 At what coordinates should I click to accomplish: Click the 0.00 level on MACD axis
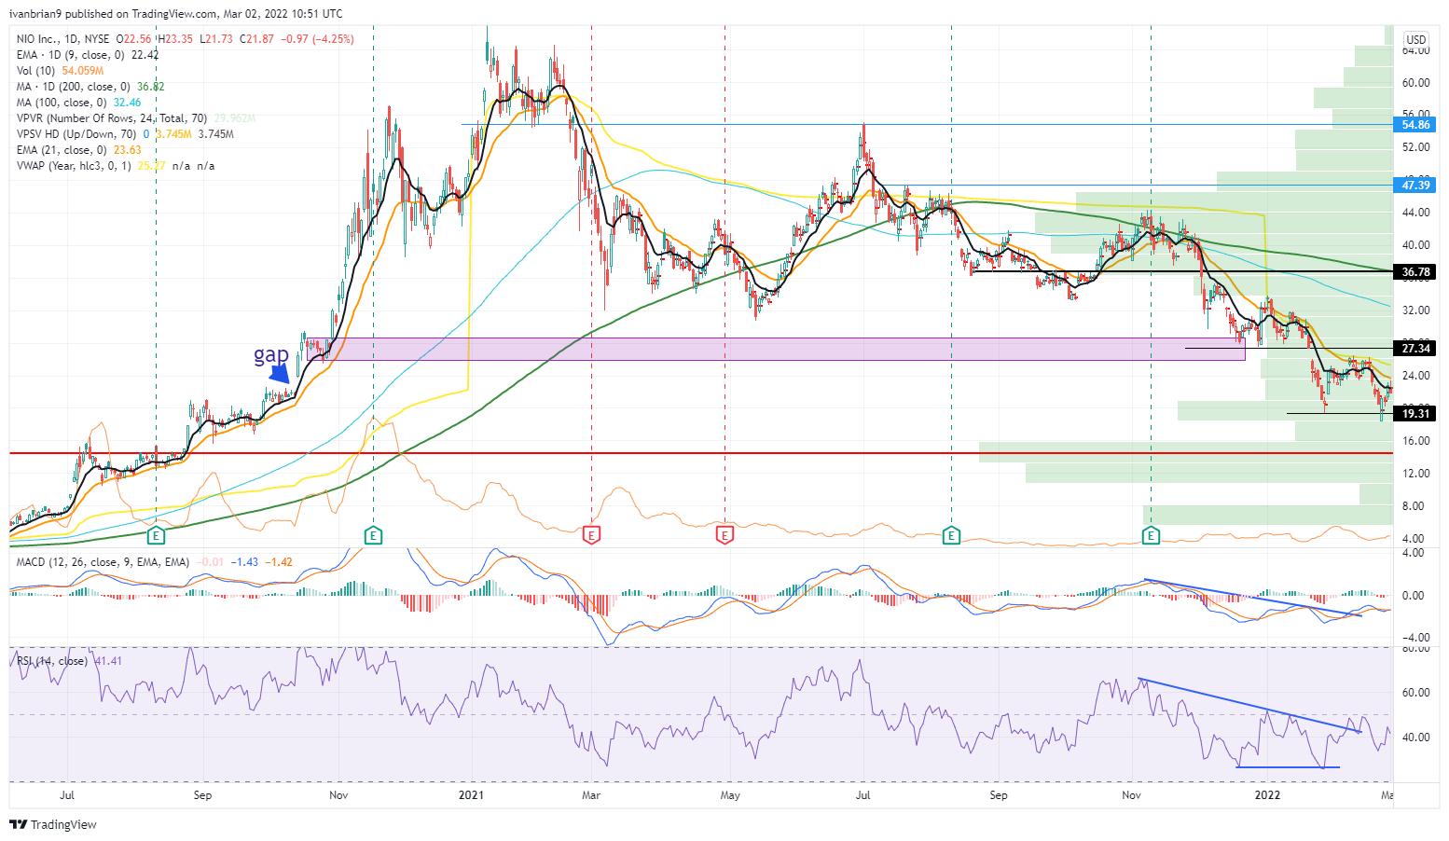coord(1414,596)
